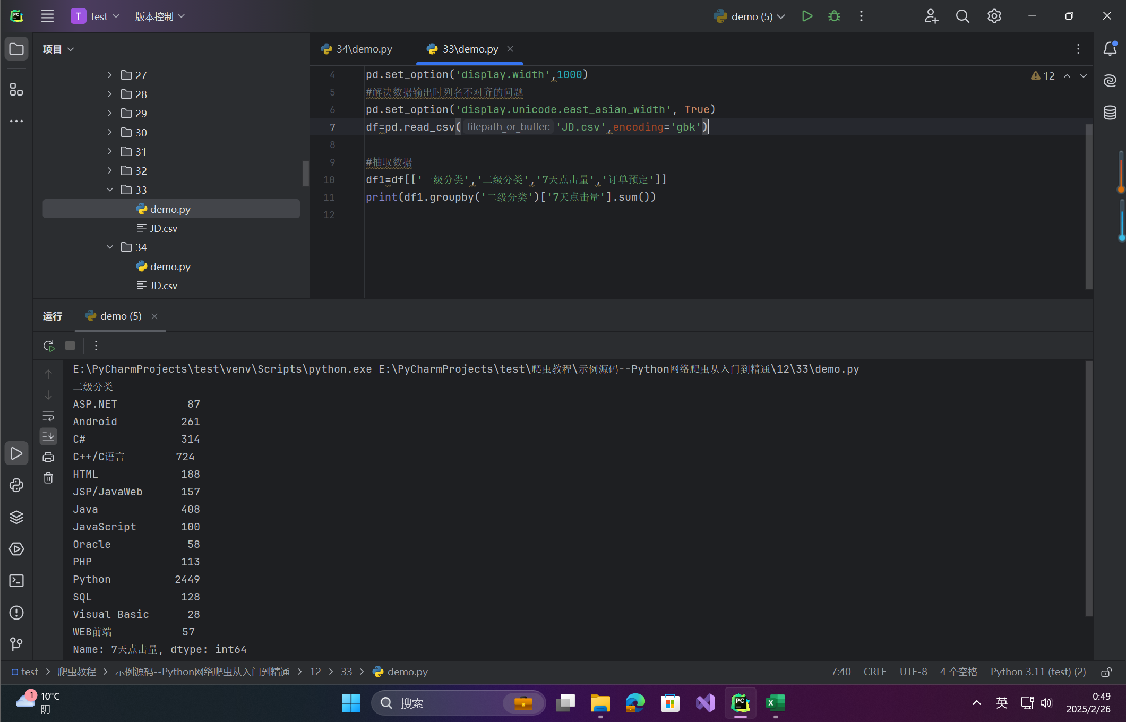This screenshot has height=722, width=1126.
Task: Open JD.csv under folder 33
Action: tap(164, 228)
